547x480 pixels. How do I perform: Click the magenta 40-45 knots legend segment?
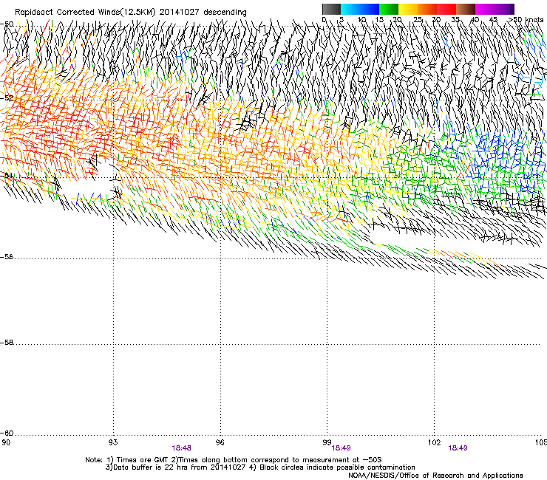(485, 9)
